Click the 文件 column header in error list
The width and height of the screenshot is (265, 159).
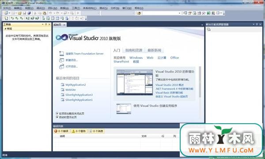[x=144, y=136]
